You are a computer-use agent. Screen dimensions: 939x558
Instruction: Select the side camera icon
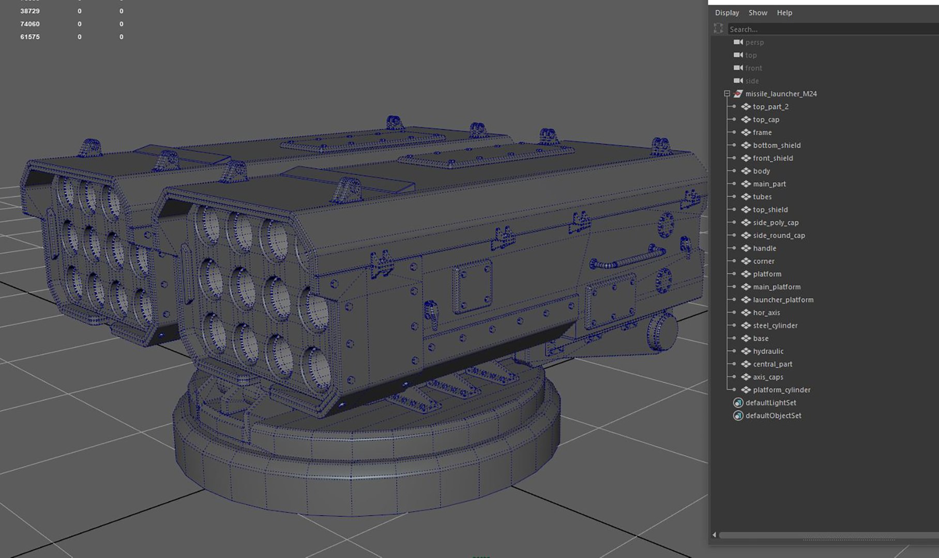(738, 81)
